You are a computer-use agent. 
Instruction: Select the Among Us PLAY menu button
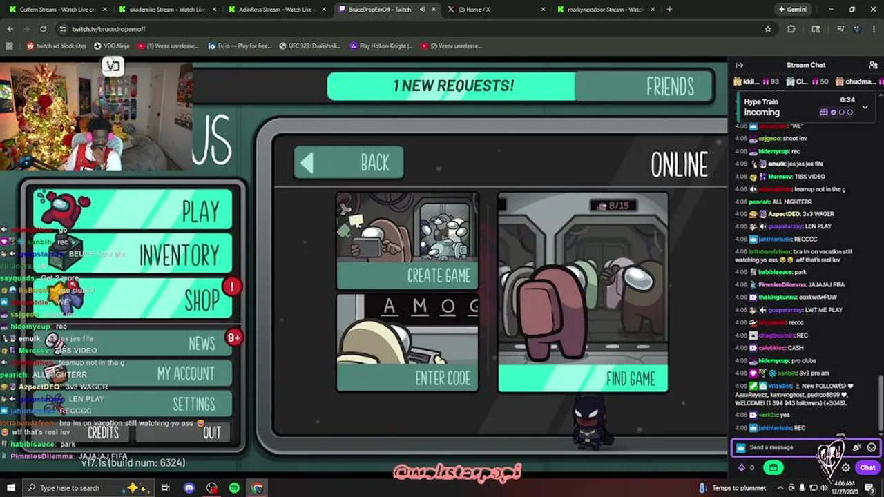click(133, 210)
